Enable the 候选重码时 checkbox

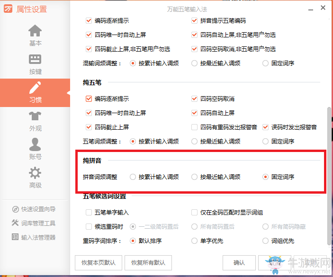[x=89, y=227]
